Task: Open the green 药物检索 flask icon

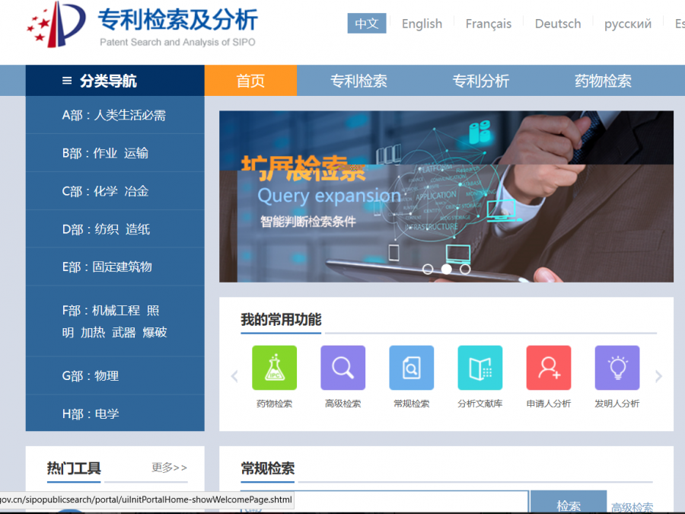Action: [274, 368]
